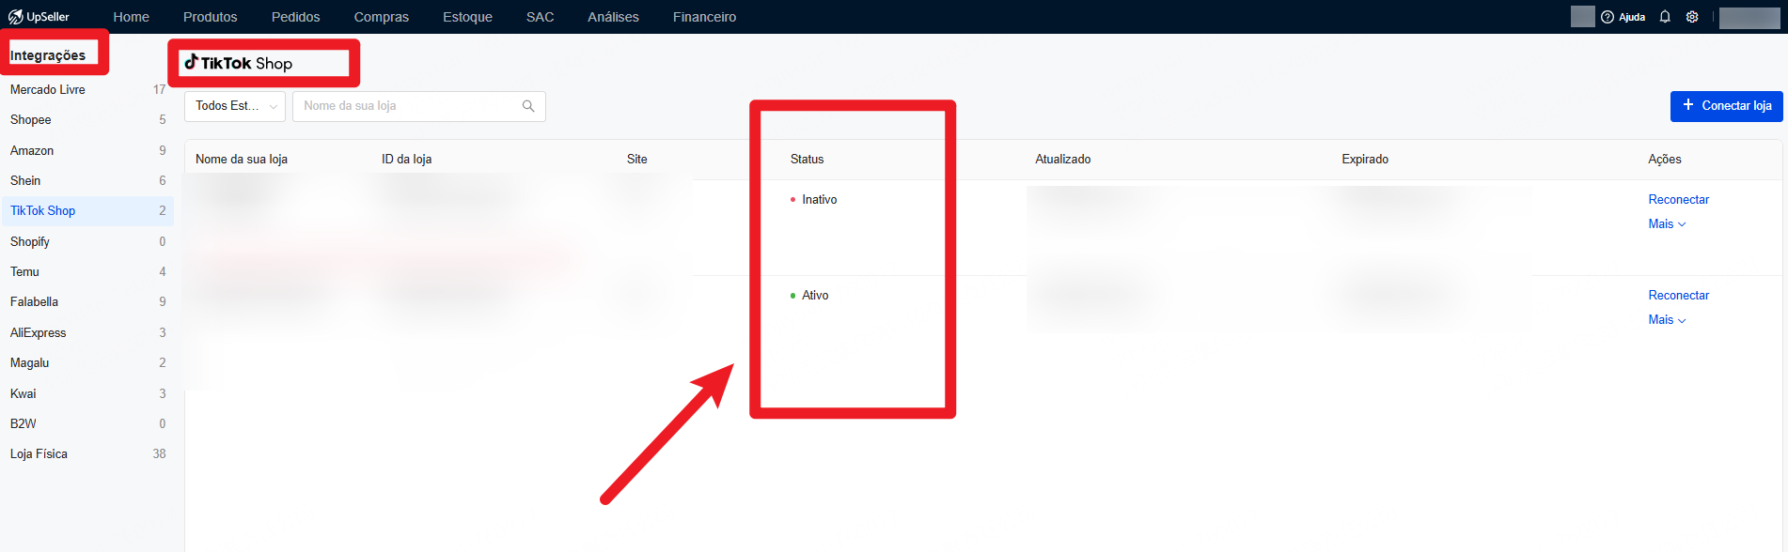1788x552 pixels.
Task: Open the Compras menu
Action: click(382, 17)
